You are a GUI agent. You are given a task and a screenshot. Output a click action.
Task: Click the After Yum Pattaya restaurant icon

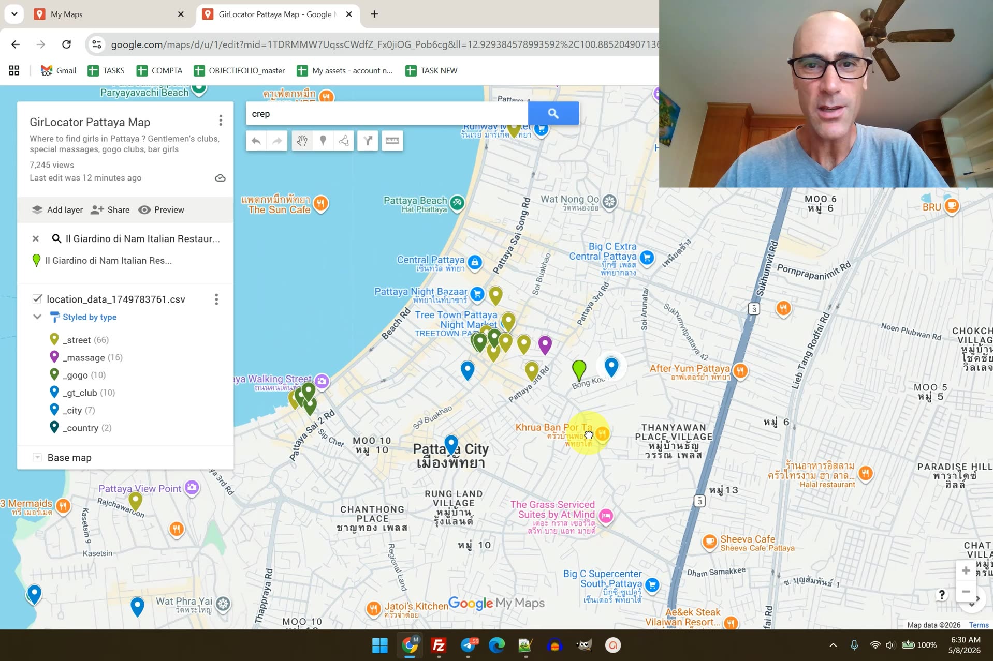(x=740, y=370)
